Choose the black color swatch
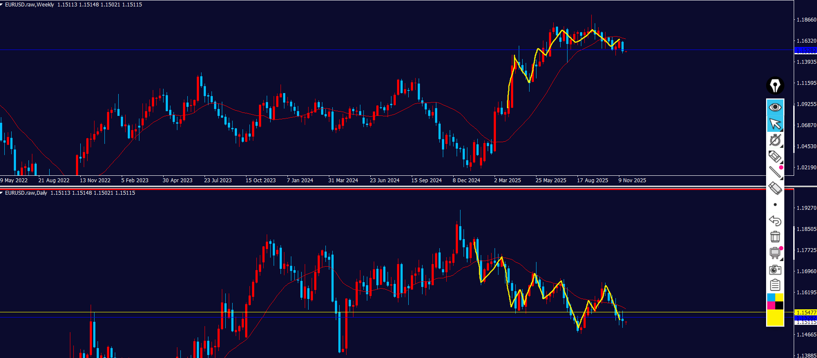817x358 pixels. coord(779,305)
